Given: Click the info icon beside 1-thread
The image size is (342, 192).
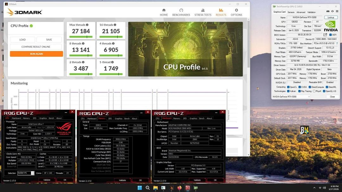Looking at the screenshot, I should pyautogui.click(x=112, y=62).
